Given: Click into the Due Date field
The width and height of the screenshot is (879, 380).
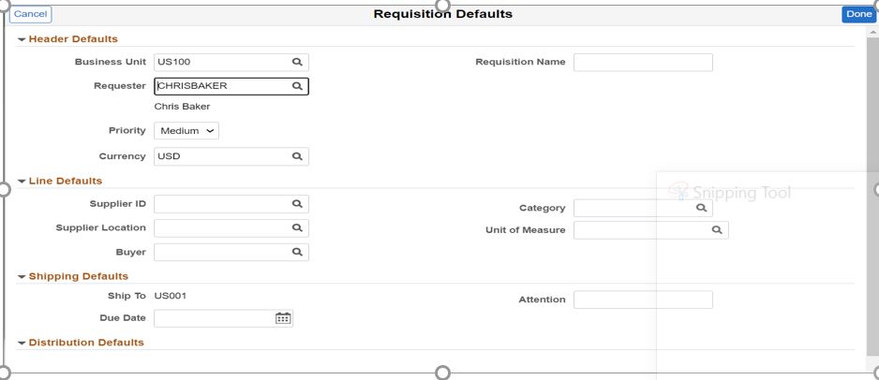Looking at the screenshot, I should click(214, 318).
